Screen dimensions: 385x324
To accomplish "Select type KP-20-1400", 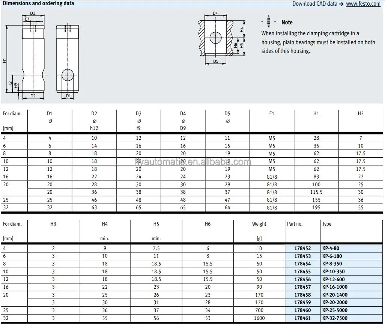I will [335, 295].
